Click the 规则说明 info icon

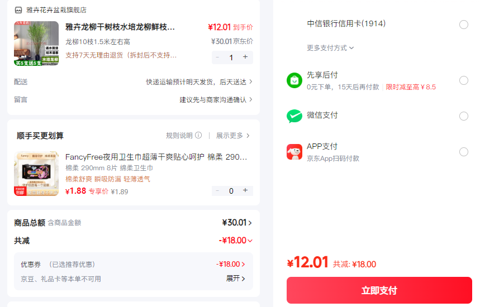pos(198,135)
